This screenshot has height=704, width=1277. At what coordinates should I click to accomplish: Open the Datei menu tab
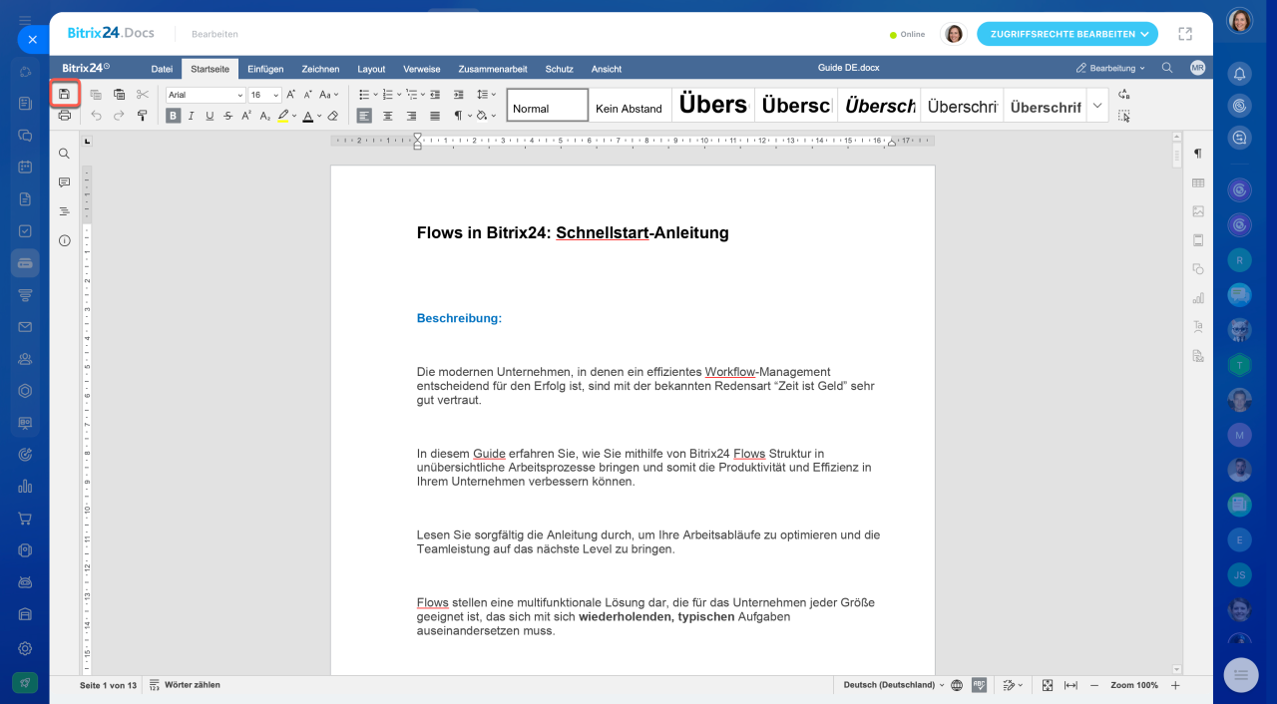(162, 69)
